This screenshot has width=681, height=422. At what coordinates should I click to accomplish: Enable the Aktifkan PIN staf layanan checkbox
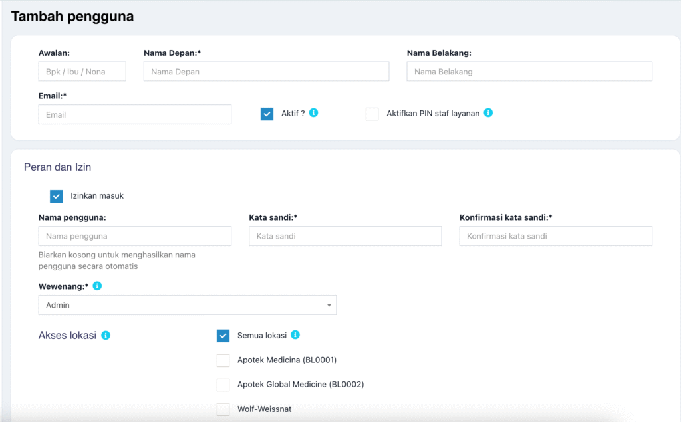click(372, 114)
